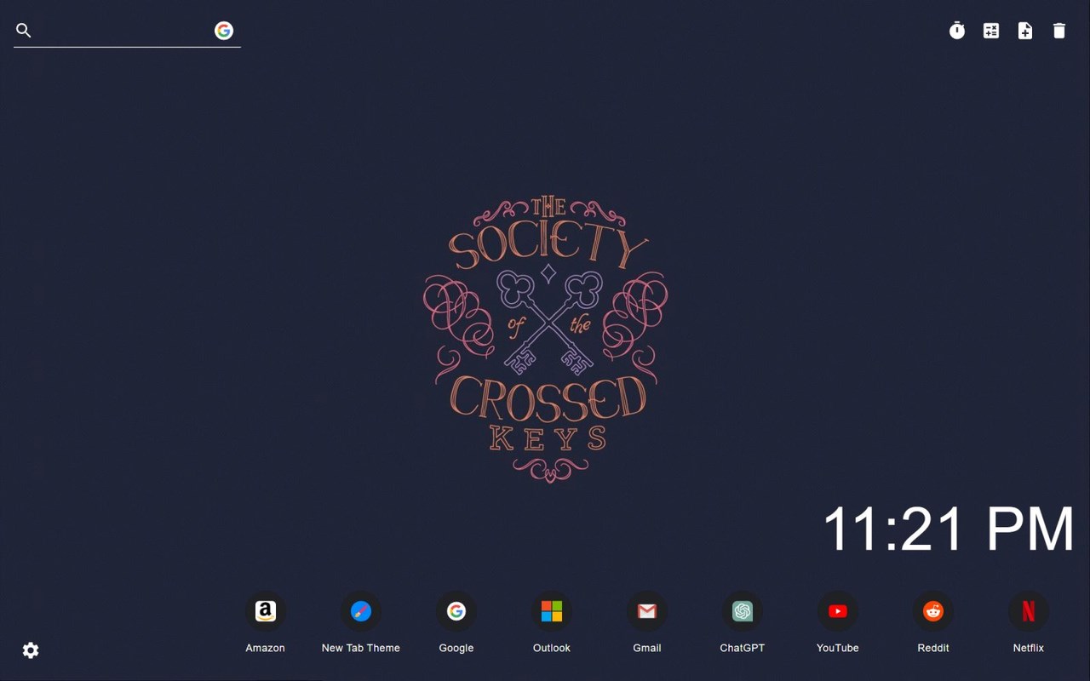Click the trash bin icon
This screenshot has height=681, width=1090.
1059,31
